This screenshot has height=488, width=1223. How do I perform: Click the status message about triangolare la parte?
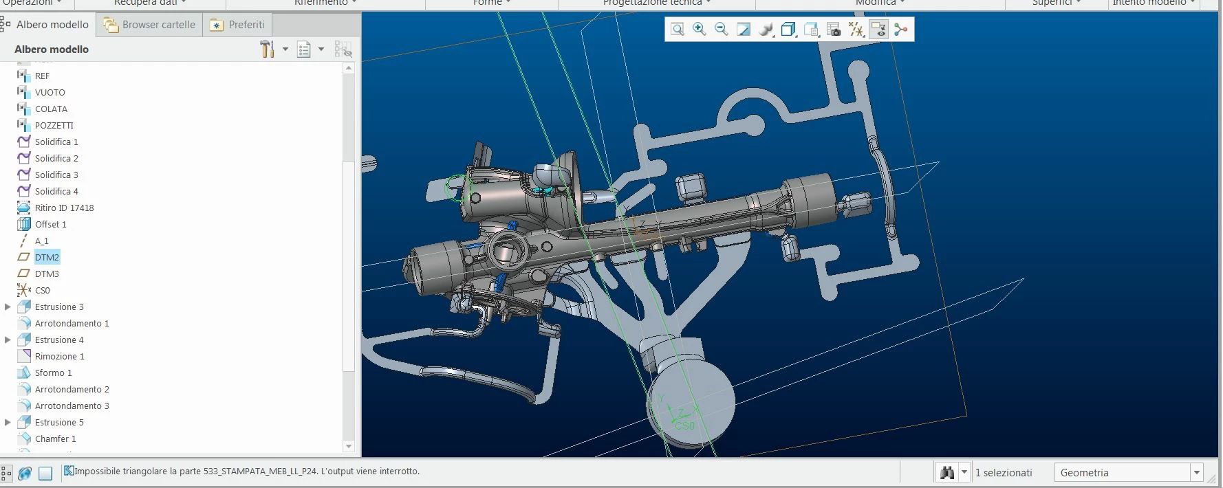point(247,472)
